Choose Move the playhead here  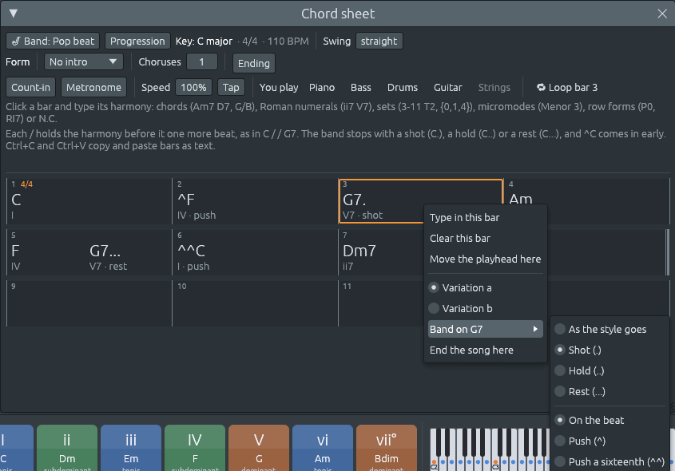[x=486, y=259]
